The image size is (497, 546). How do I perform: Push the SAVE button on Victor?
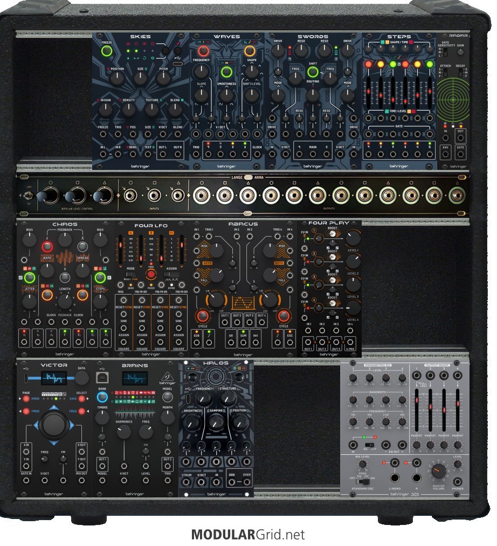coord(82,399)
